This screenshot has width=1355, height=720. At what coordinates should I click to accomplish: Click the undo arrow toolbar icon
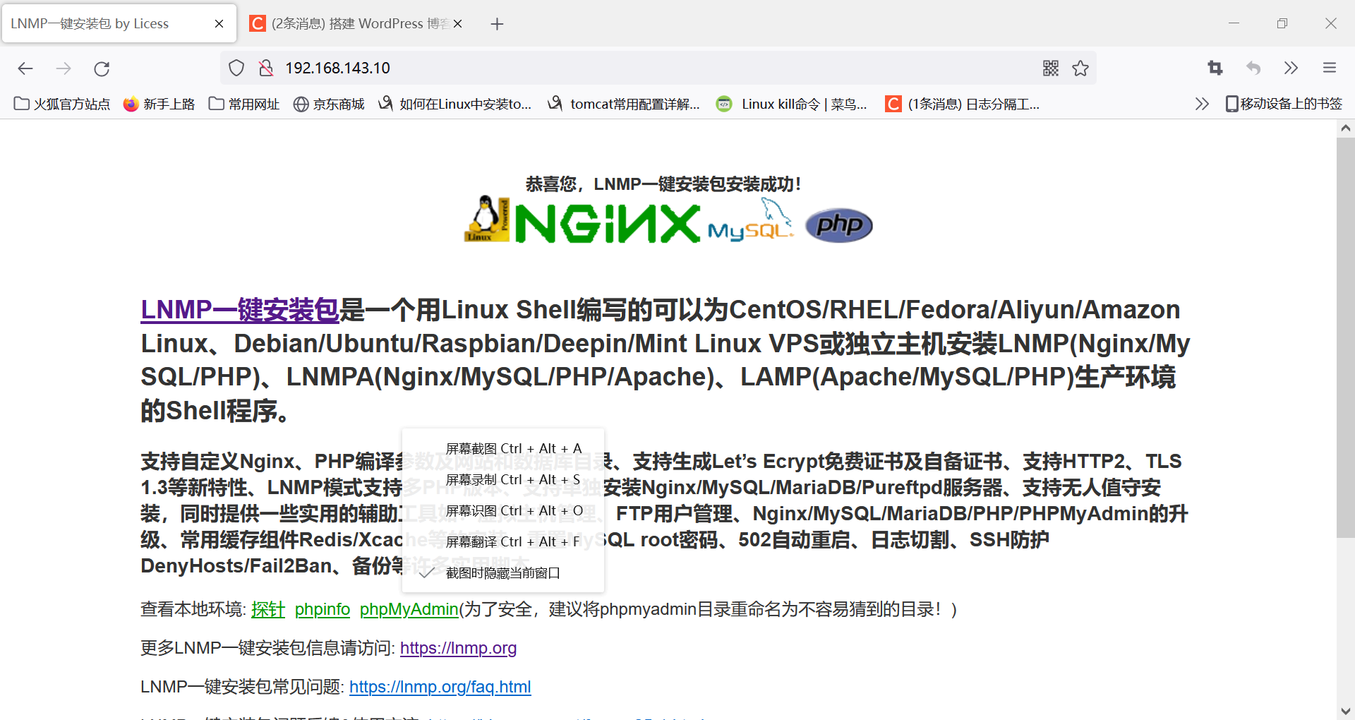click(1253, 68)
